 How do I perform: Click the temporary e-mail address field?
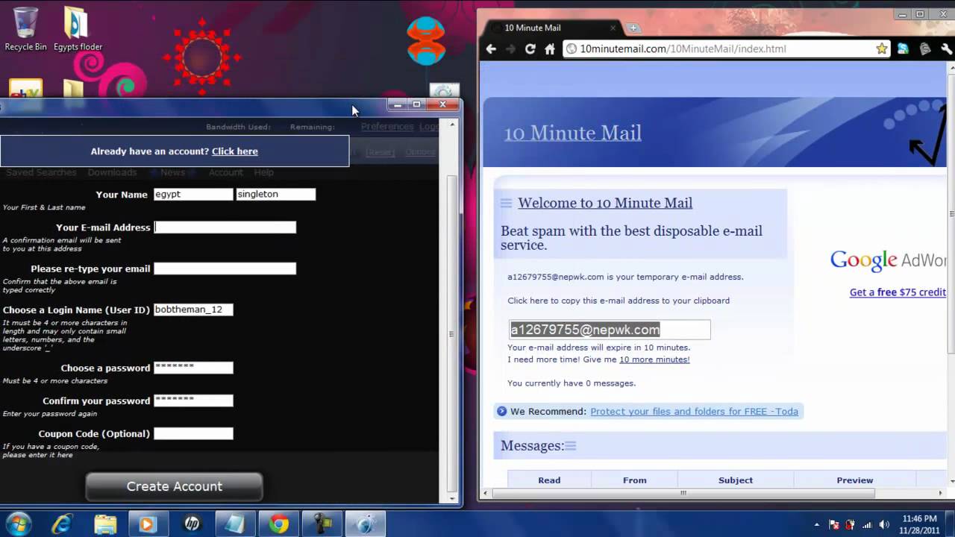coord(610,330)
